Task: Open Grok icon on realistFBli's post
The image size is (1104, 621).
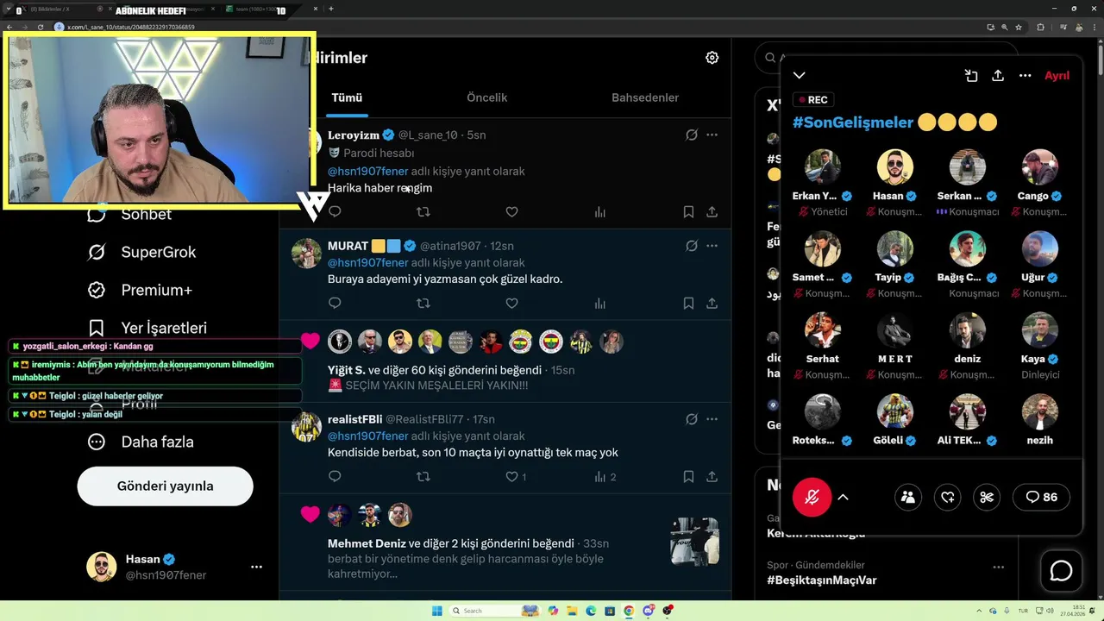Action: point(691,419)
